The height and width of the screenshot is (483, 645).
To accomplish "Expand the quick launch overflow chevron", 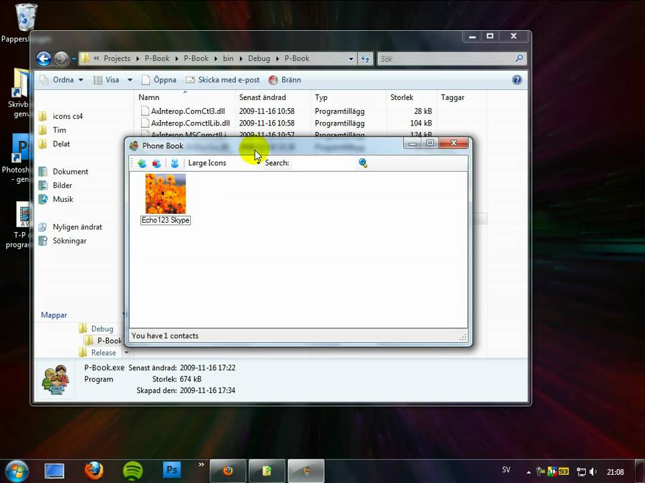I will click(x=201, y=464).
